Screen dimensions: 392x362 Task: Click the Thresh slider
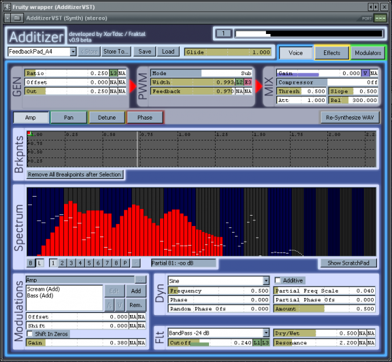pyautogui.click(x=301, y=91)
